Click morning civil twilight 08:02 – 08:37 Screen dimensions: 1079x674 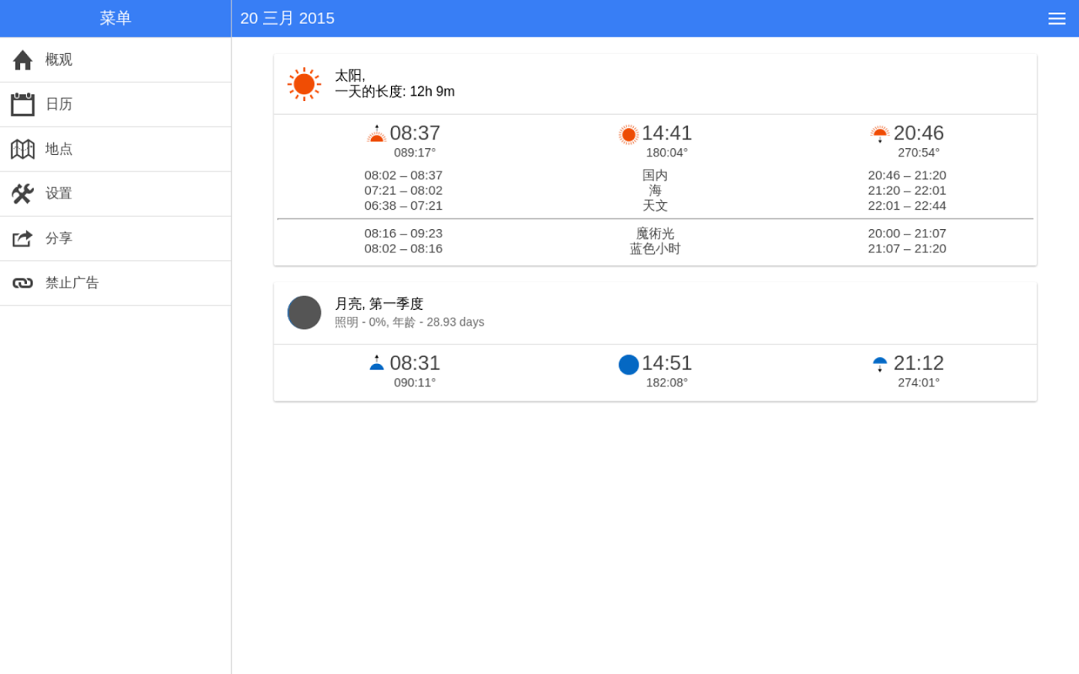tap(403, 175)
